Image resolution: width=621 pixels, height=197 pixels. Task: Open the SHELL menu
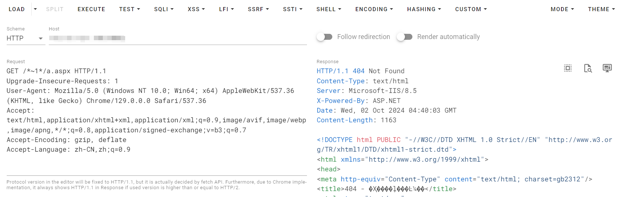point(329,9)
